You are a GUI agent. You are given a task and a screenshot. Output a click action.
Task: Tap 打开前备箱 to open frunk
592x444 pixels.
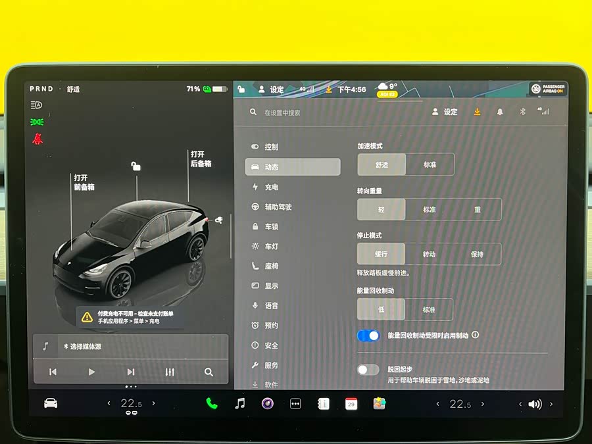pyautogui.click(x=84, y=182)
